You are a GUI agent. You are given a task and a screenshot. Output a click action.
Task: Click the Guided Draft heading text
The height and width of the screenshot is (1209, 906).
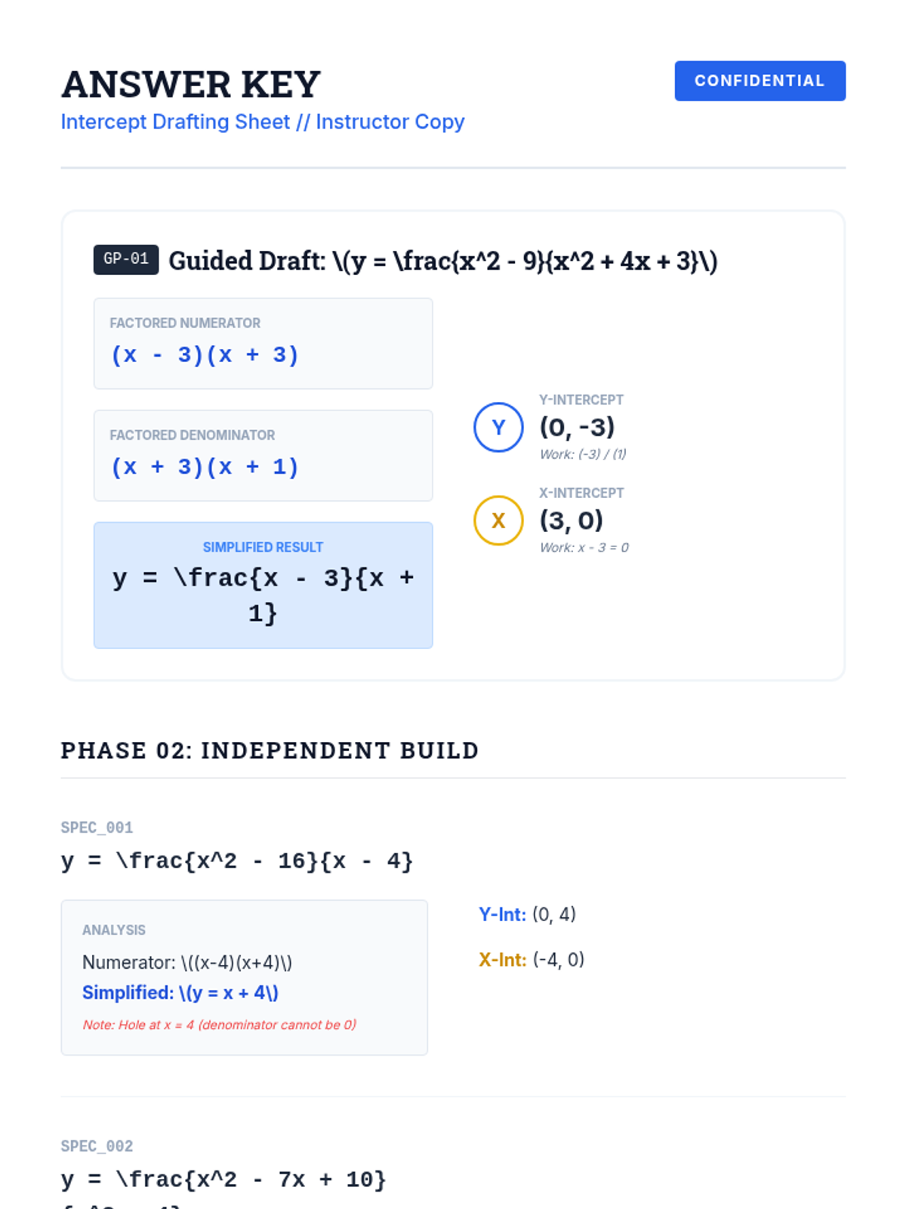[x=442, y=261]
